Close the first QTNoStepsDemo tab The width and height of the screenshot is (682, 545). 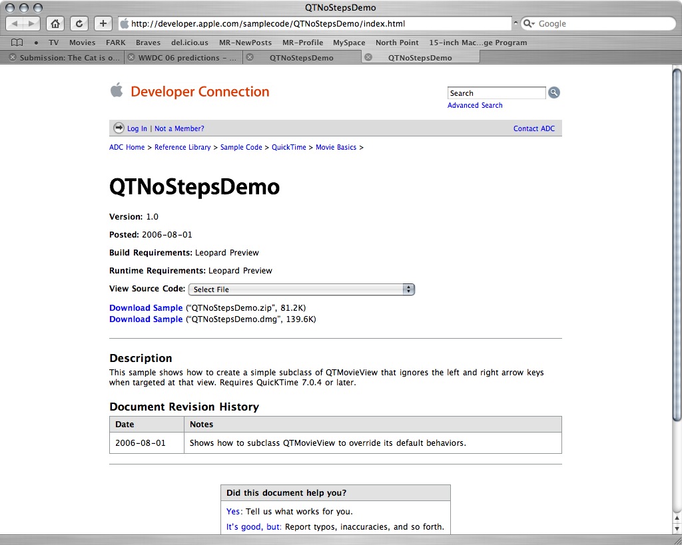[250, 57]
